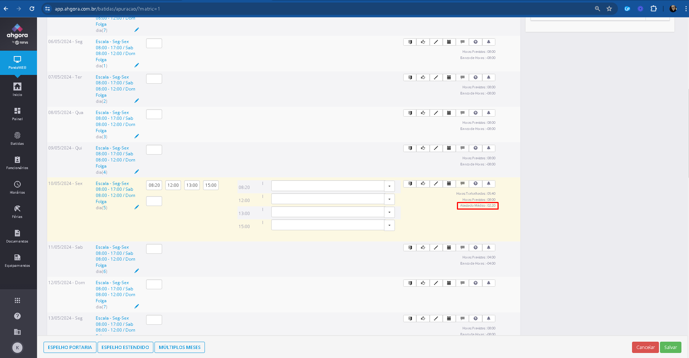Go to Início in the sidebar
This screenshot has width=689, height=358.
(17, 89)
